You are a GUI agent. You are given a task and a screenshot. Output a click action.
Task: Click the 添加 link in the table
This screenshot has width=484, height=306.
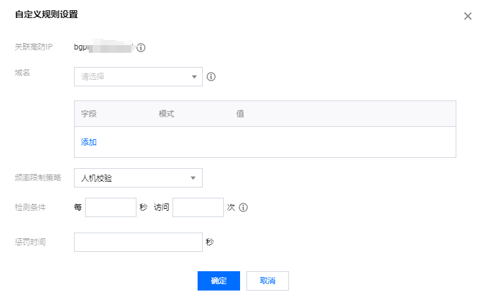pos(89,142)
